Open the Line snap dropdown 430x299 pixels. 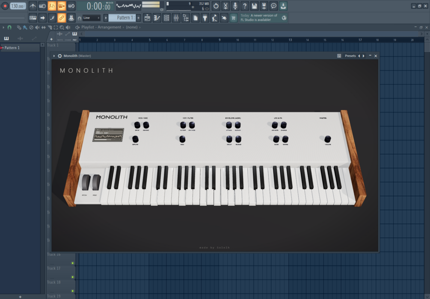point(91,18)
